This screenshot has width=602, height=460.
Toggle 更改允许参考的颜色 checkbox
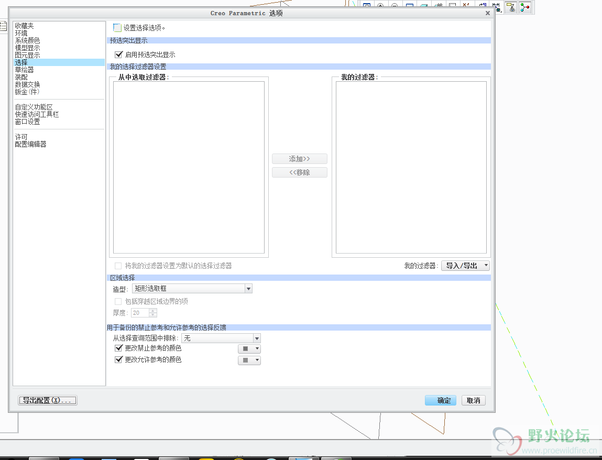point(118,360)
